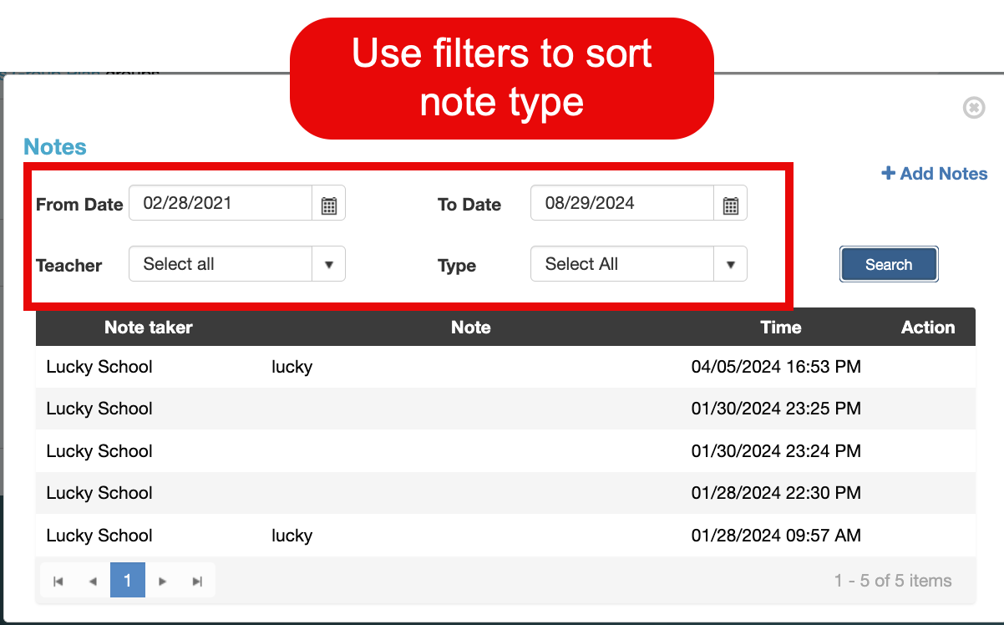Open the Teacher 'Select all' combo box
Viewport: 1004px width, 625px height.
coord(221,265)
